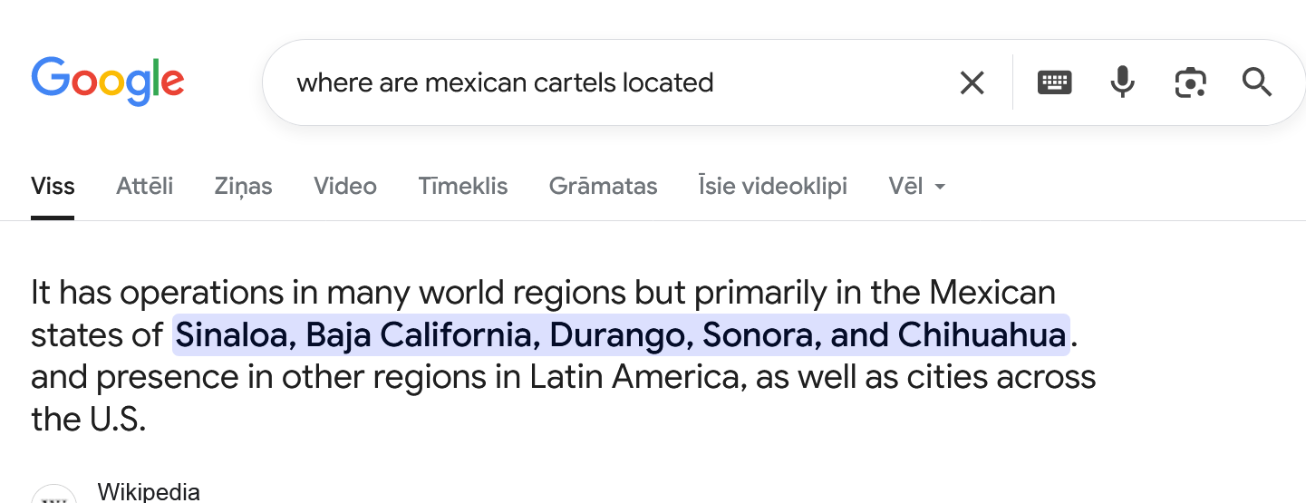
Task: Show Īsie videoklipi results
Action: tap(772, 187)
